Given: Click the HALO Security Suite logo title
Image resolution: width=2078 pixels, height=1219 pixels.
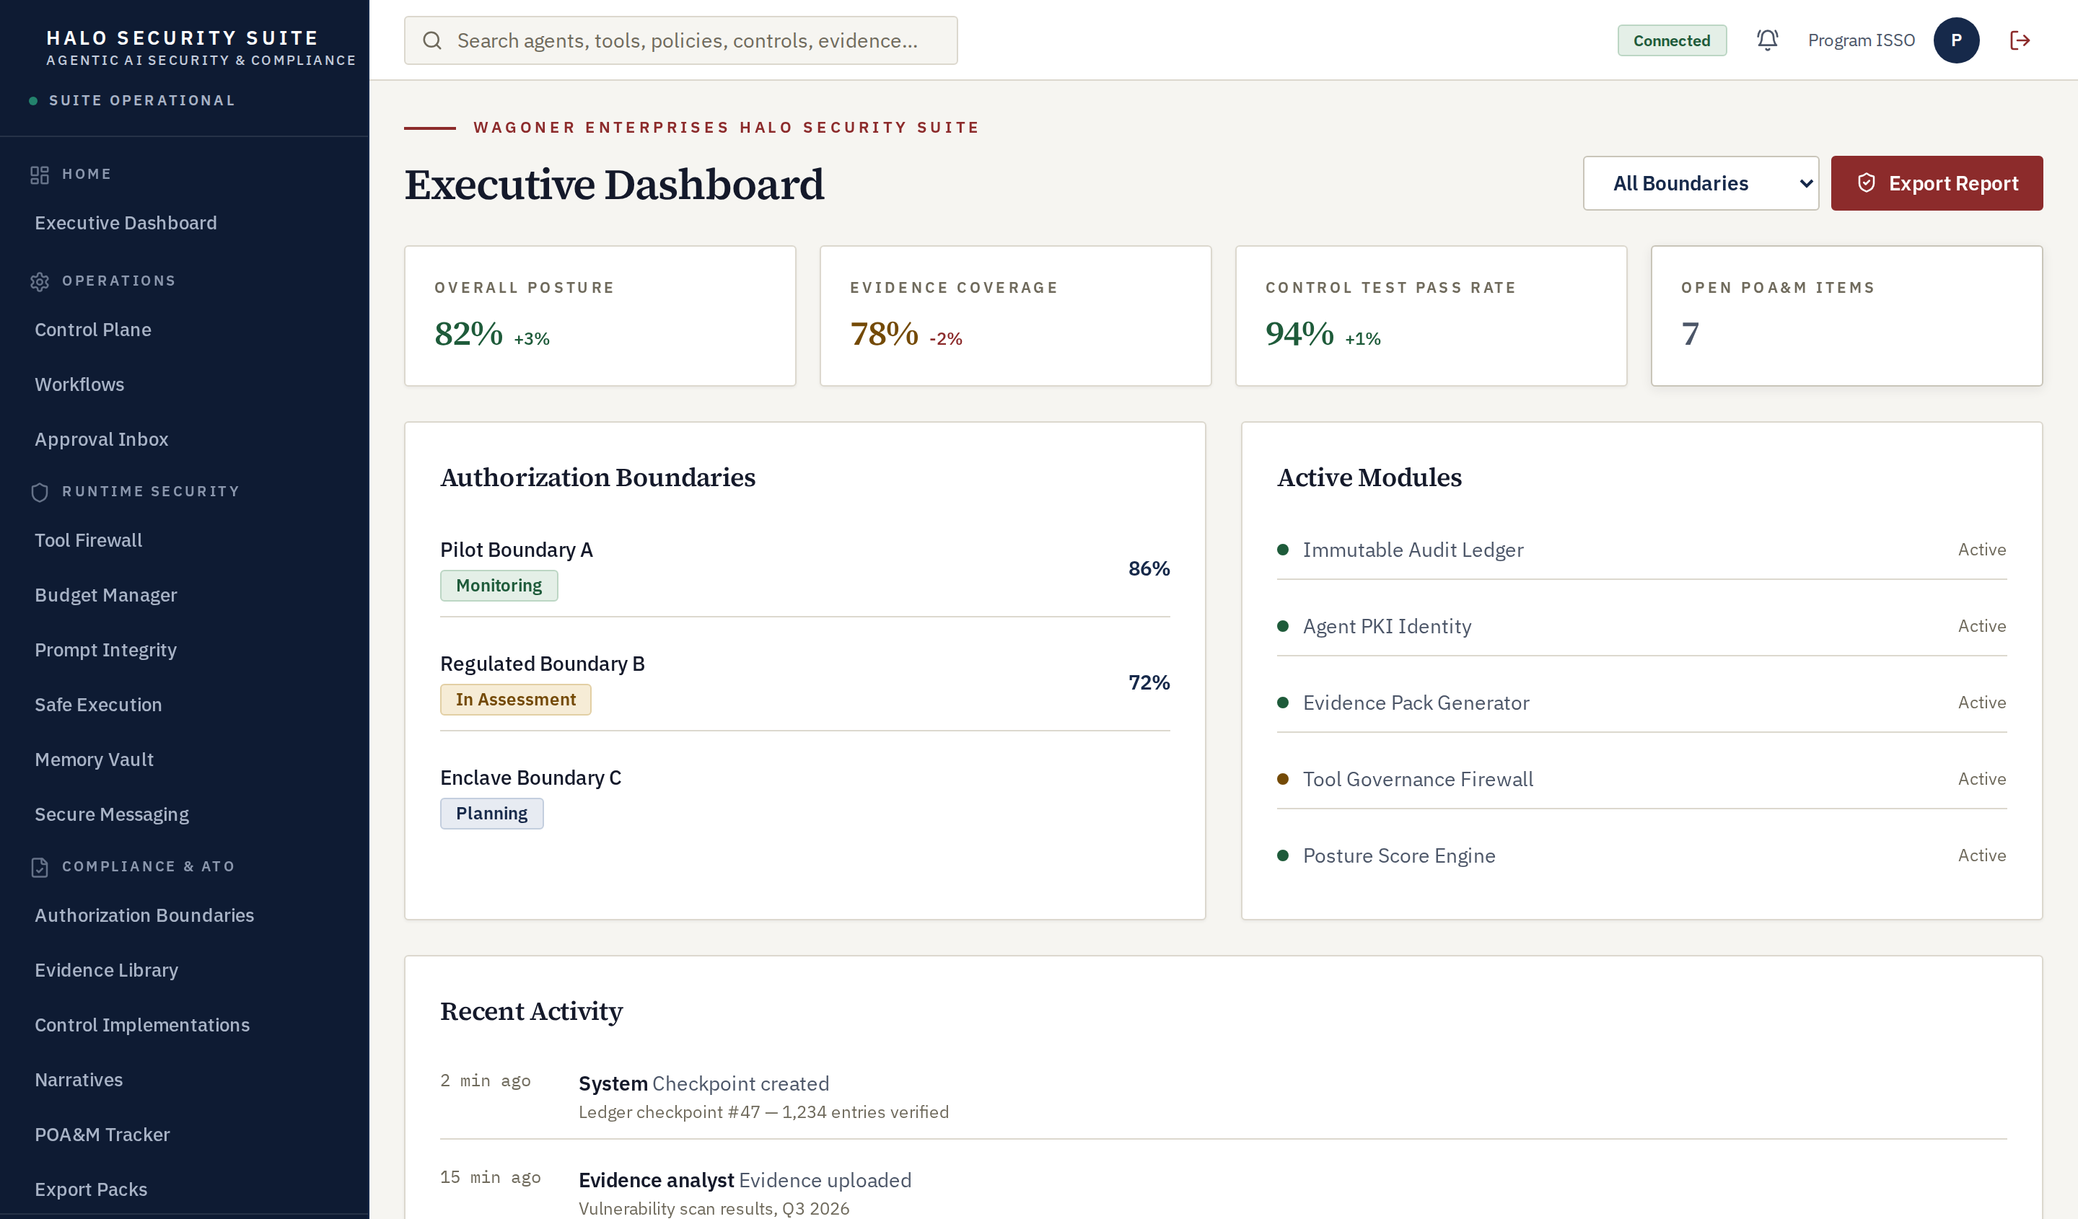Looking at the screenshot, I should pos(183,38).
